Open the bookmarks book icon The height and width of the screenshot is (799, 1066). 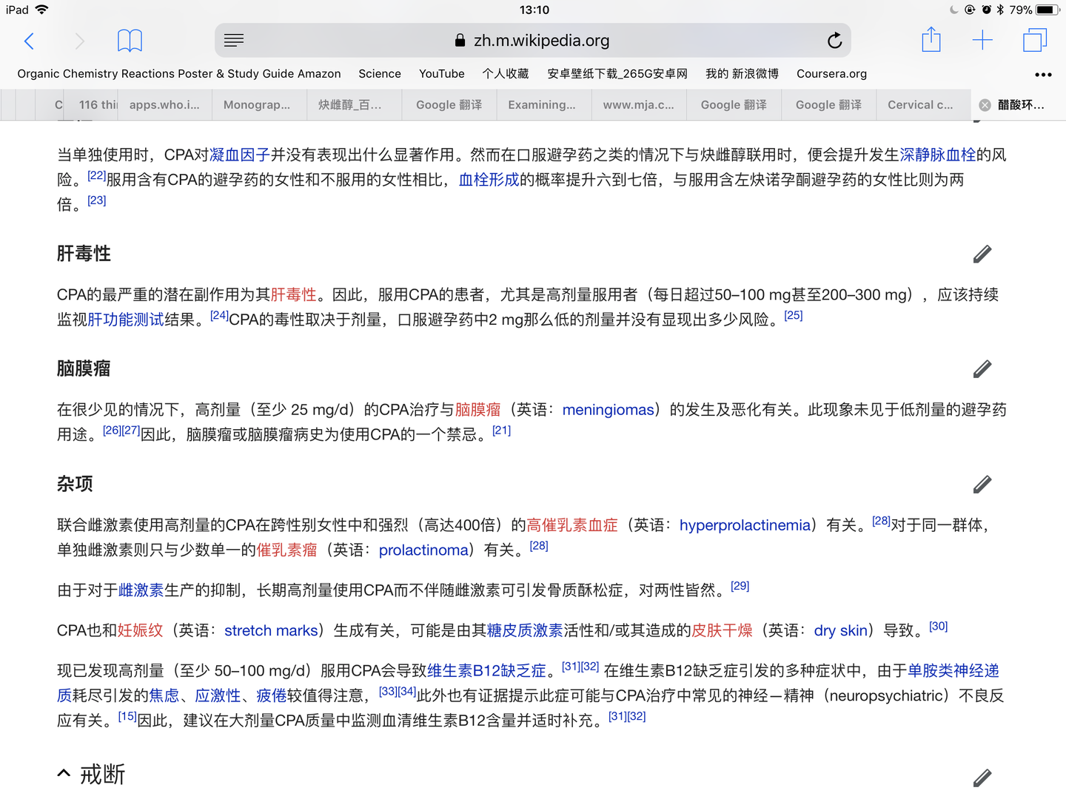[x=130, y=41]
